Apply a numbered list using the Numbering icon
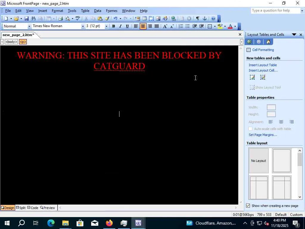Screen dimensions: 305x229 click(x=181, y=26)
